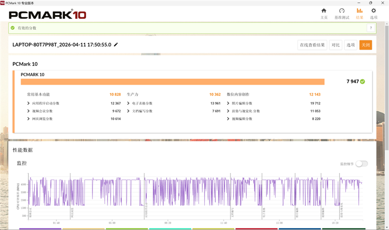
Task: Expand 文档编写分数 row
Action: coord(128,111)
